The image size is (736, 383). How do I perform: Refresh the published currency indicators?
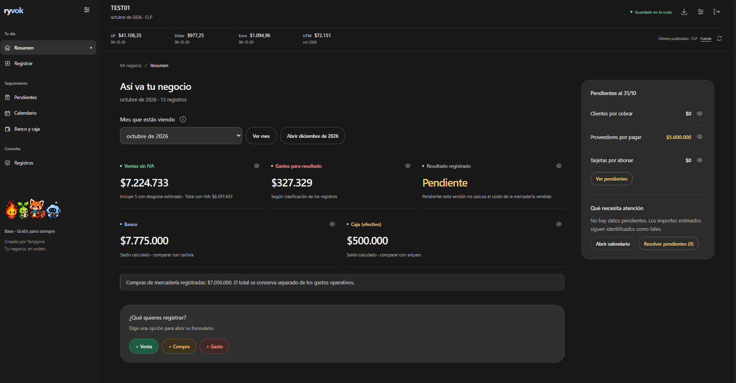[x=719, y=39]
